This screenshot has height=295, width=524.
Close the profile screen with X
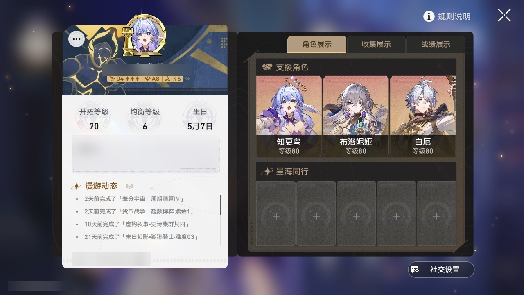click(504, 16)
